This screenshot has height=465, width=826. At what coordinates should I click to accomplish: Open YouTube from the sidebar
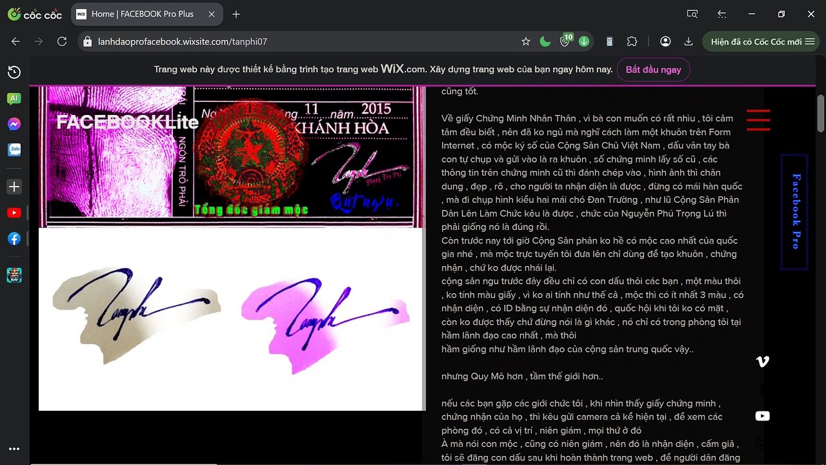[14, 212]
